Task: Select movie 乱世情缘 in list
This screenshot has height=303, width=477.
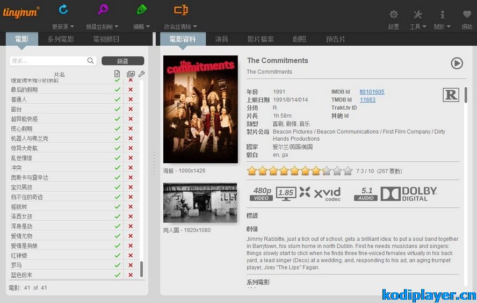Action: pyautogui.click(x=21, y=158)
